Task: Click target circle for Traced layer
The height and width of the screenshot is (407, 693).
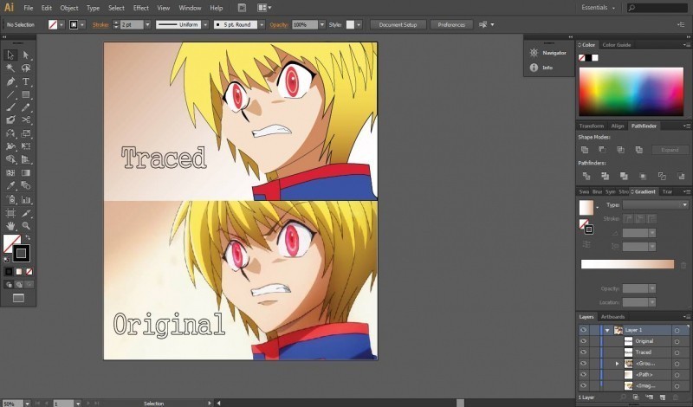Action: click(x=677, y=352)
